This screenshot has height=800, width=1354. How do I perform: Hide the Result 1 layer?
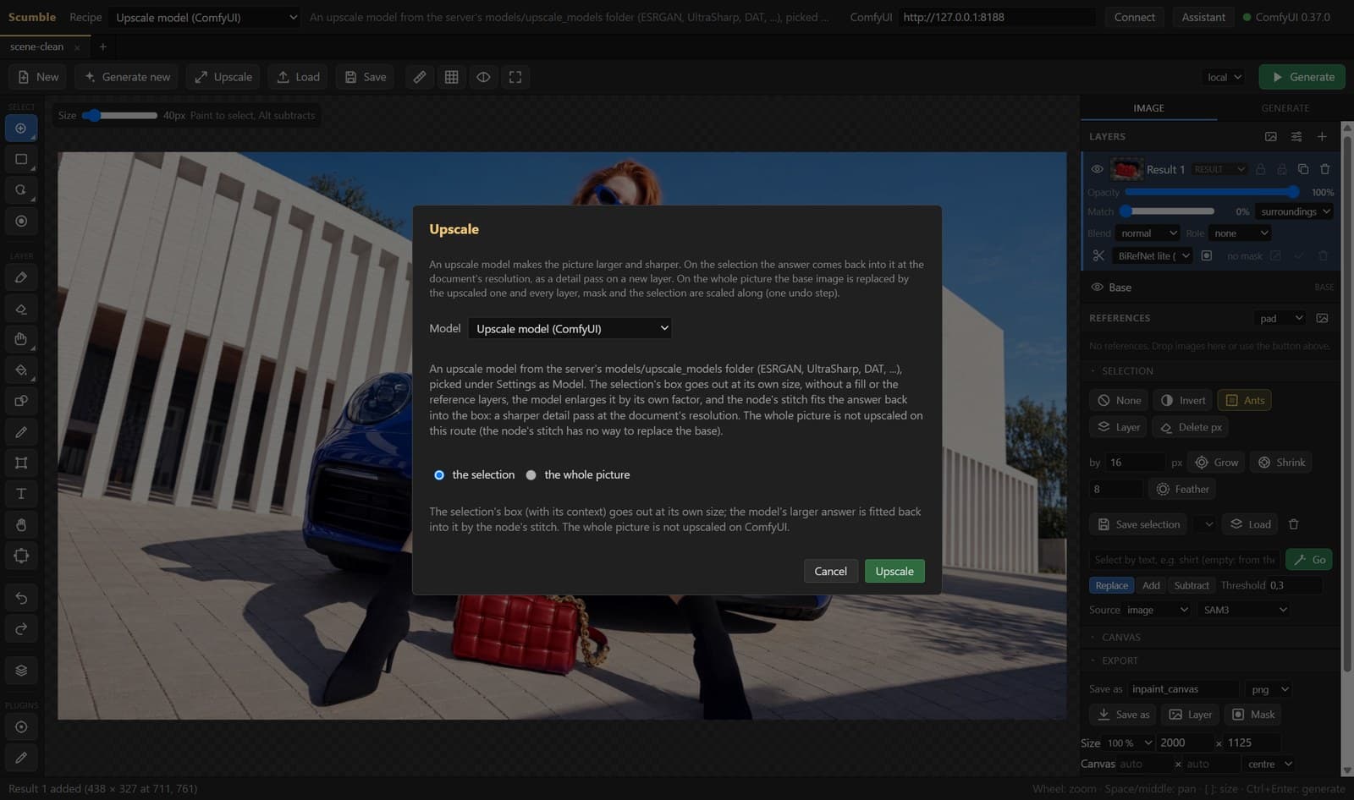click(x=1097, y=169)
